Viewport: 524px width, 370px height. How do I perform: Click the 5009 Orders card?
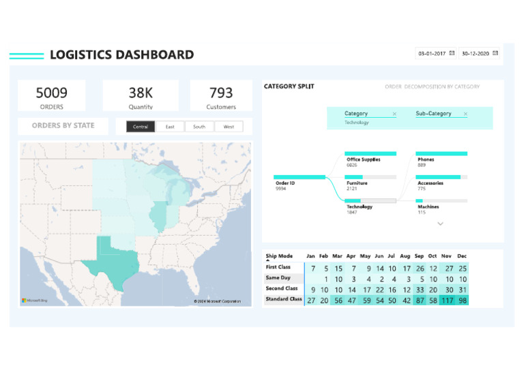click(x=51, y=95)
